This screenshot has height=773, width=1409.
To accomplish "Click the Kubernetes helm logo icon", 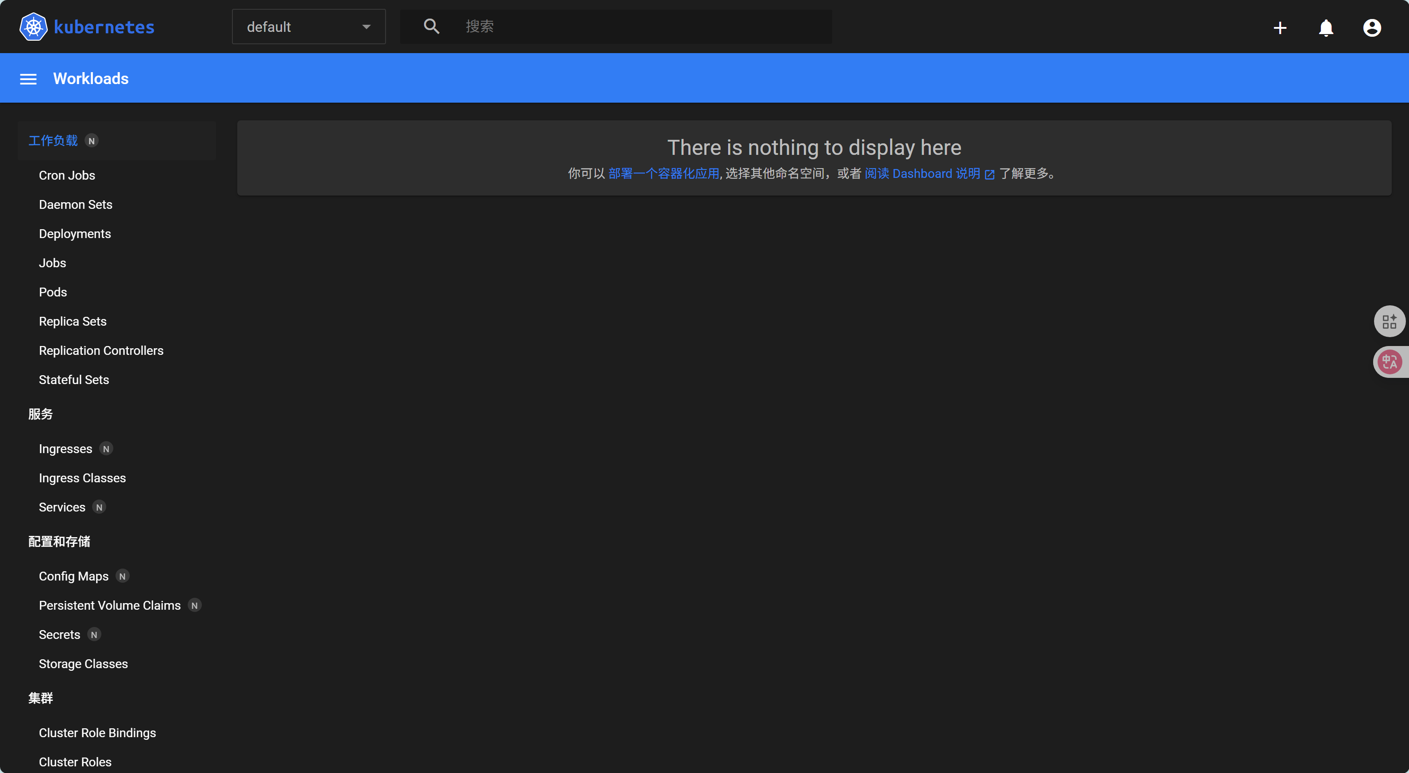I will tap(33, 27).
